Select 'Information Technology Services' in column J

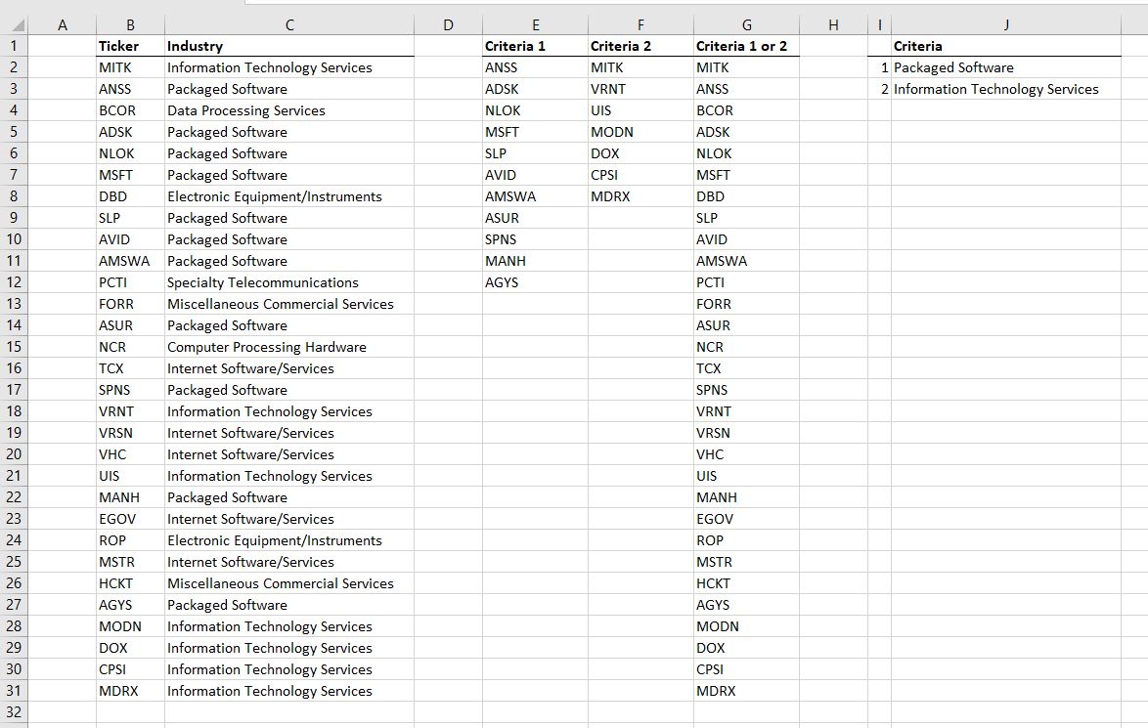(1006, 89)
